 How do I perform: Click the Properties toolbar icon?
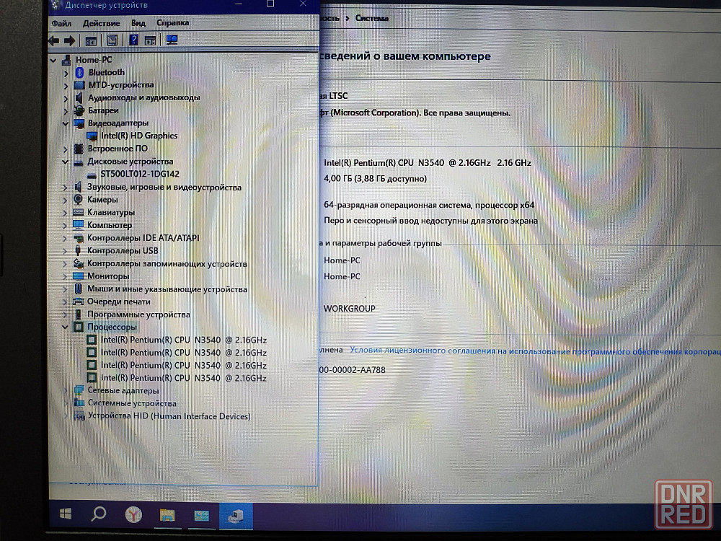click(x=112, y=40)
